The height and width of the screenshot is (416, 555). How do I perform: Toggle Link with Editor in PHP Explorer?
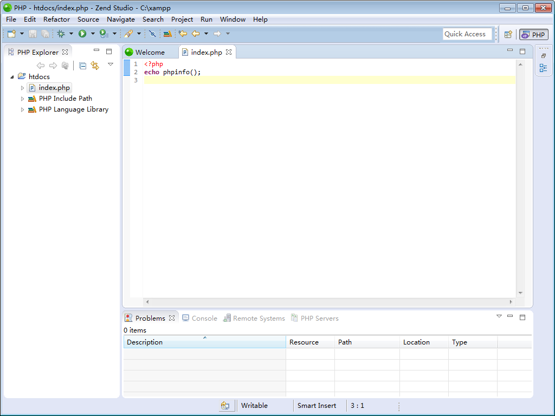tap(95, 66)
